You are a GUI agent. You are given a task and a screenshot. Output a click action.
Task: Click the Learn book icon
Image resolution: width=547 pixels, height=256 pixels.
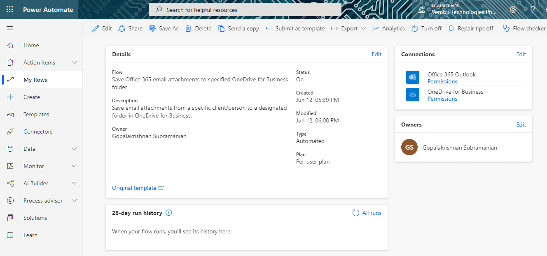(11, 235)
